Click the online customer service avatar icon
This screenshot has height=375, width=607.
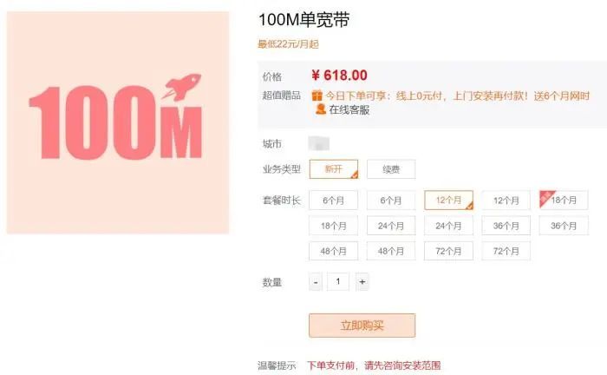[320, 109]
